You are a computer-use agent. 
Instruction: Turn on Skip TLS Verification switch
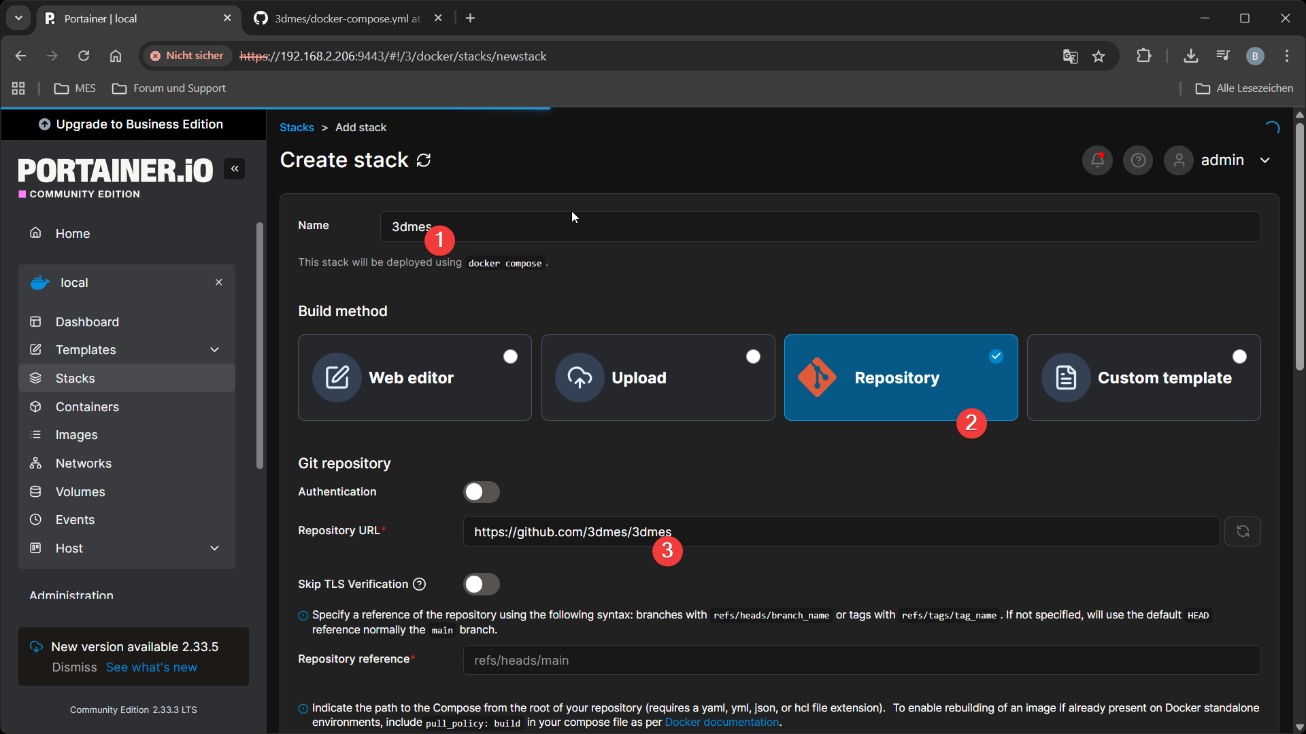coord(482,584)
